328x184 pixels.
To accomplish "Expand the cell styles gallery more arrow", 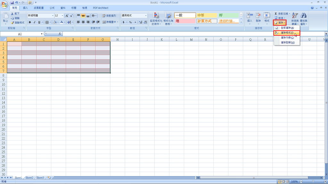I will pyautogui.click(x=241, y=22).
